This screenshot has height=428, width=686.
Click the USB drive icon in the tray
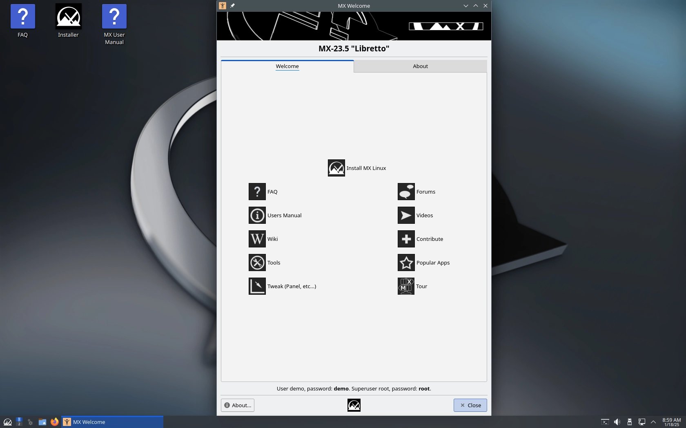629,422
